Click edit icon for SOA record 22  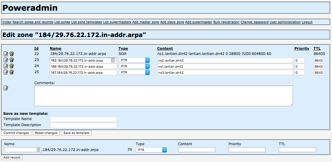point(6,54)
